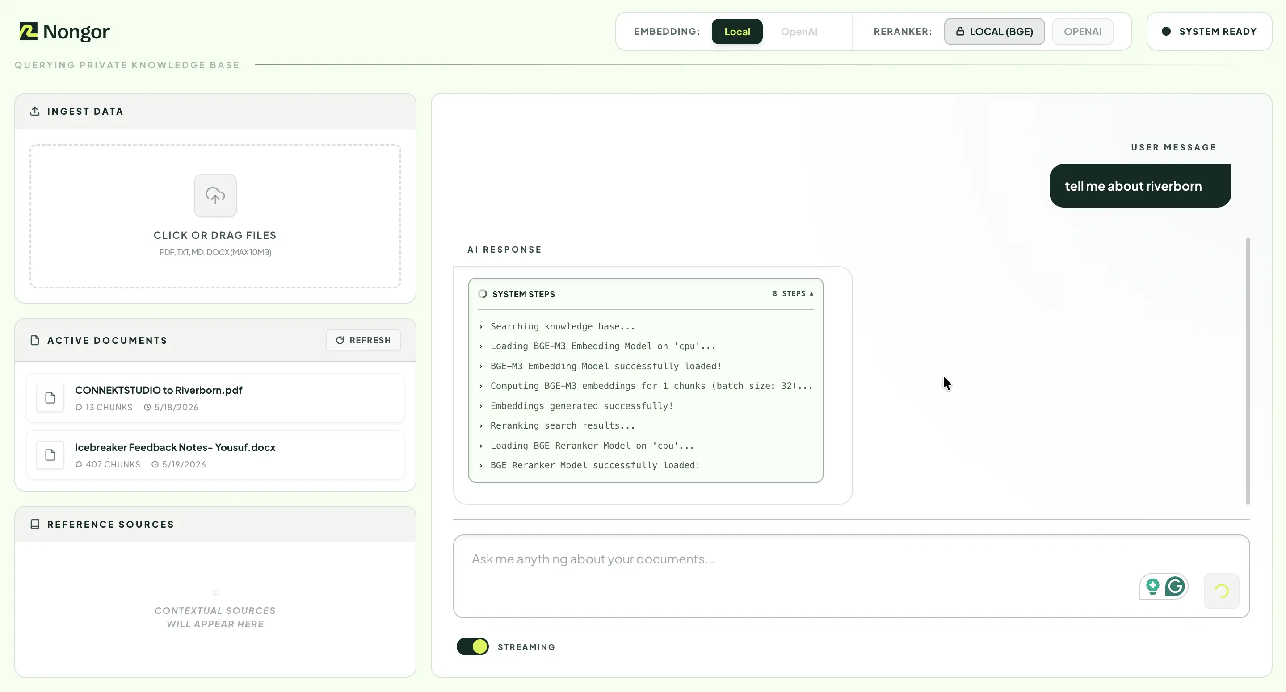Screen dimensions: 1286x692
Task: Select Local embedding mode
Action: 737,31
